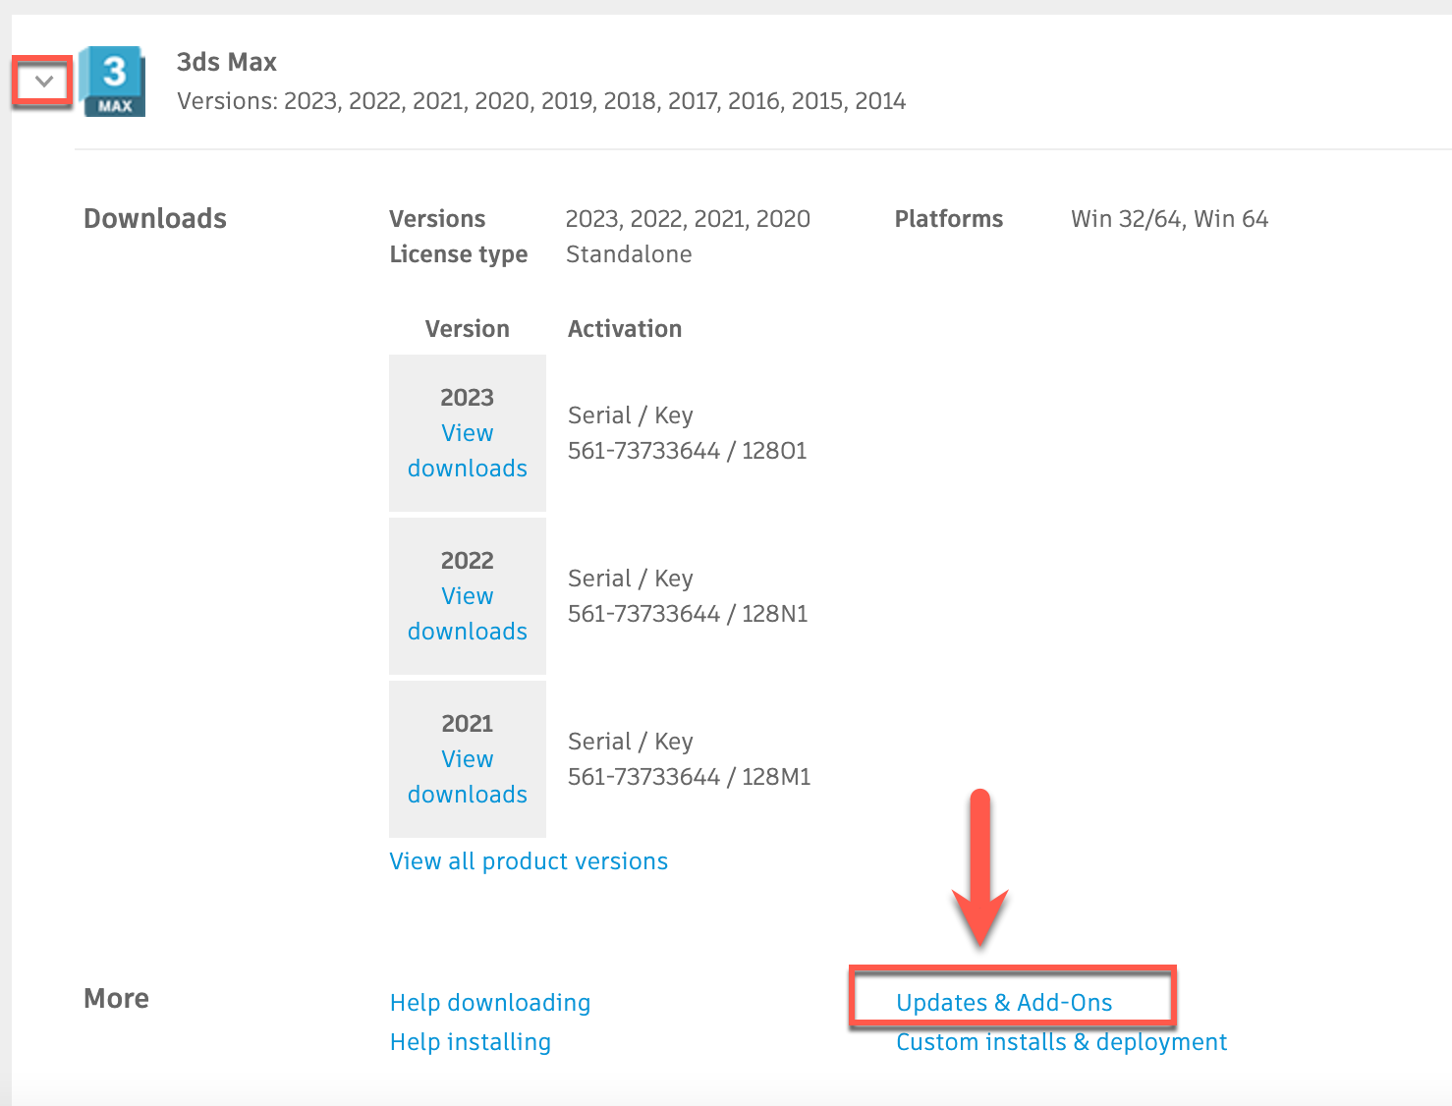Select serial key text 561-73733644 / 128M1
The height and width of the screenshot is (1106, 1452).
tap(690, 777)
